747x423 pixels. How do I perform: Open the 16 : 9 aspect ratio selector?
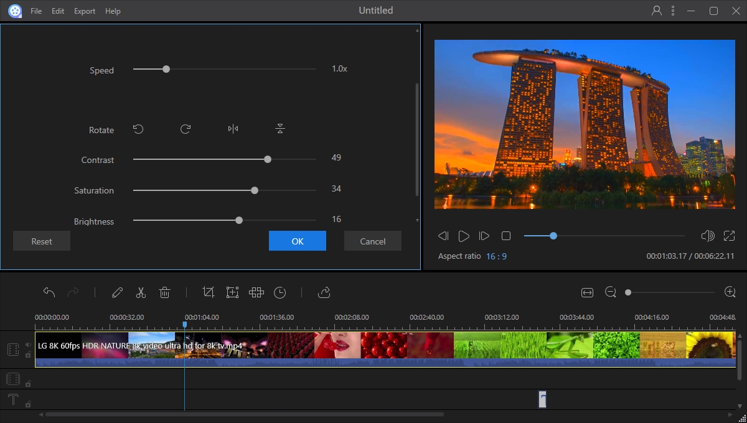point(496,256)
